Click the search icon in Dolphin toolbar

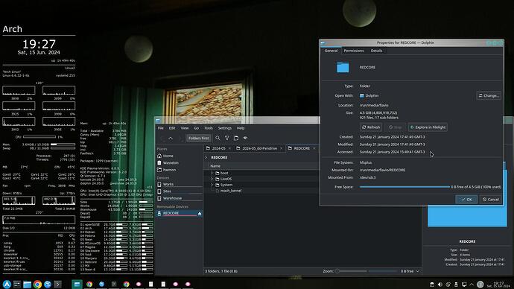click(x=218, y=139)
